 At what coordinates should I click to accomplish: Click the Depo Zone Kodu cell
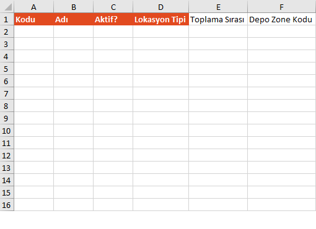[282, 19]
